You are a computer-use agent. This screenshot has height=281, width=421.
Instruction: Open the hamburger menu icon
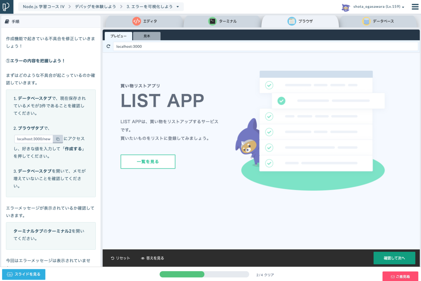tap(415, 7)
